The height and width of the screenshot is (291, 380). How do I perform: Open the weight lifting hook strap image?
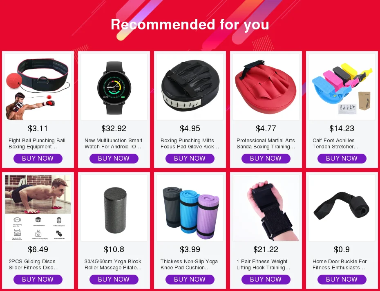[x=266, y=208]
